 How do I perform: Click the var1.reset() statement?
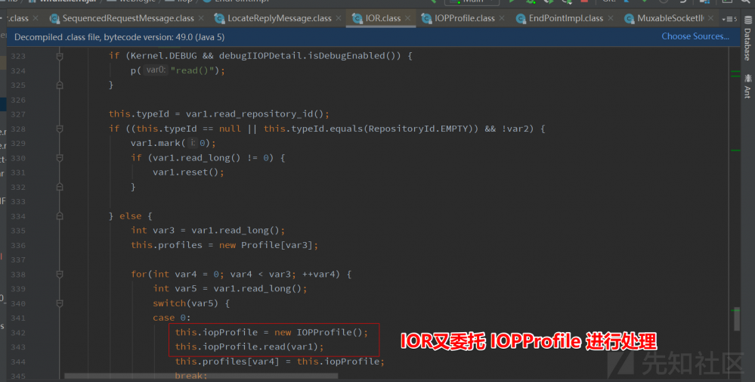point(188,172)
